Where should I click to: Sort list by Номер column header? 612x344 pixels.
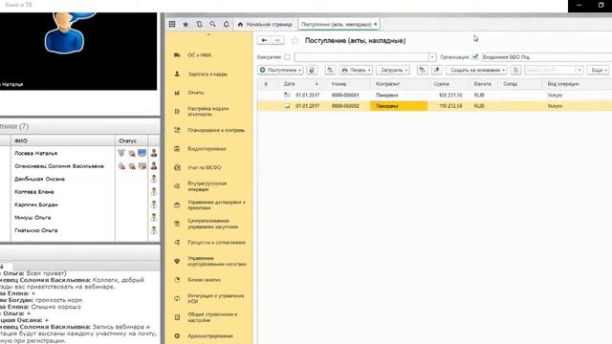(339, 84)
